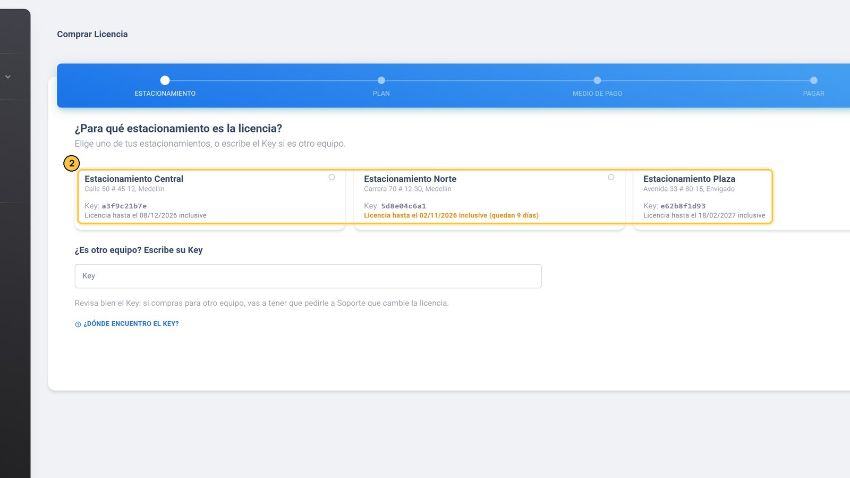
Task: Select the Estacionamiento Norte radio button
Action: click(x=611, y=177)
